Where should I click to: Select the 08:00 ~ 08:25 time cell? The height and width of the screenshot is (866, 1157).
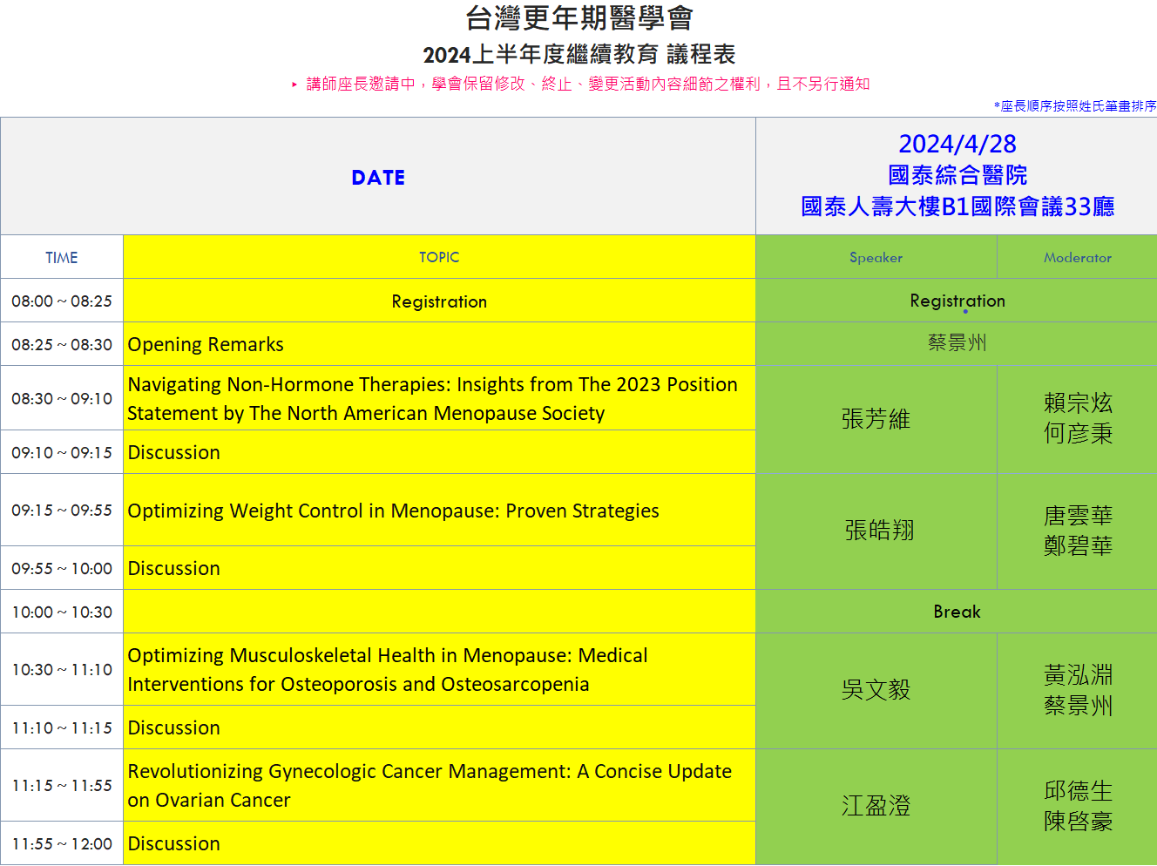tap(62, 301)
